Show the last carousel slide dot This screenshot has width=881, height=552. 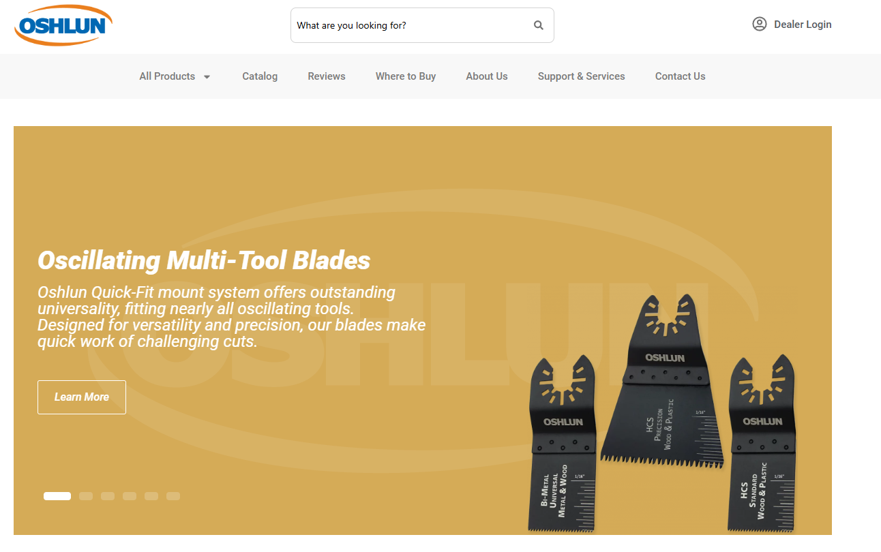click(173, 496)
